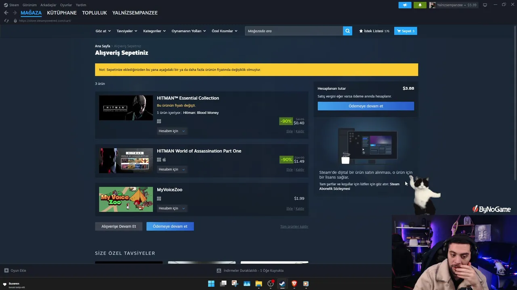Screen dimensions: 517x290
Task: Open the downloads status icon
Action: point(219,271)
